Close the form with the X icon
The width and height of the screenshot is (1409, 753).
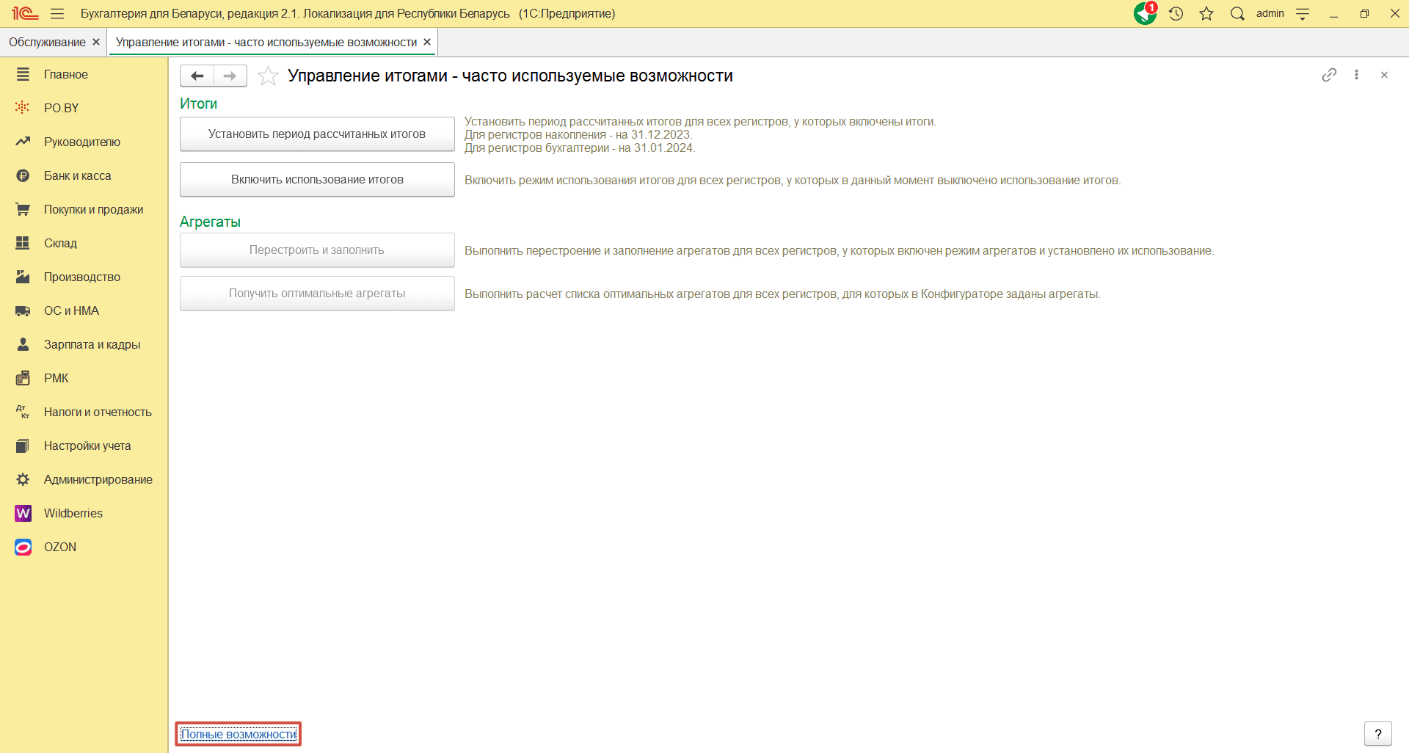coord(1384,75)
